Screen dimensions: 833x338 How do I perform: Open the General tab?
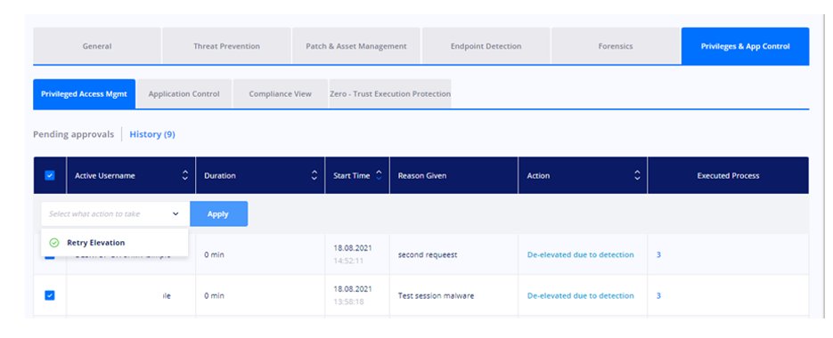(97, 46)
